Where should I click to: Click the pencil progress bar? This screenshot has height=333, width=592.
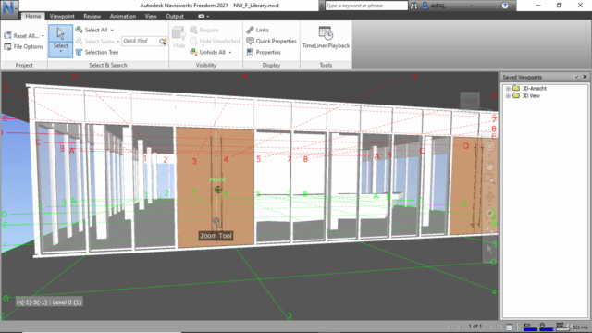point(530,329)
